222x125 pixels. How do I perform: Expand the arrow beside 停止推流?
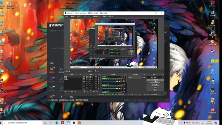(x=162, y=77)
